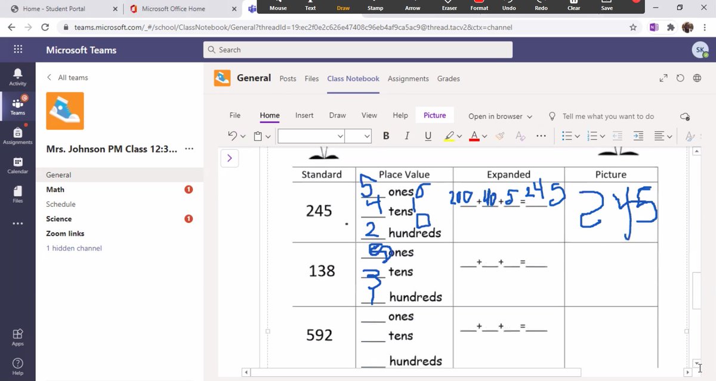Open more formatting options ellipsis
This screenshot has height=381, width=716.
click(x=541, y=136)
